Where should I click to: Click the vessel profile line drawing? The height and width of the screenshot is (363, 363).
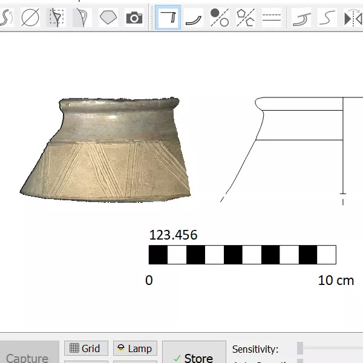click(292, 151)
